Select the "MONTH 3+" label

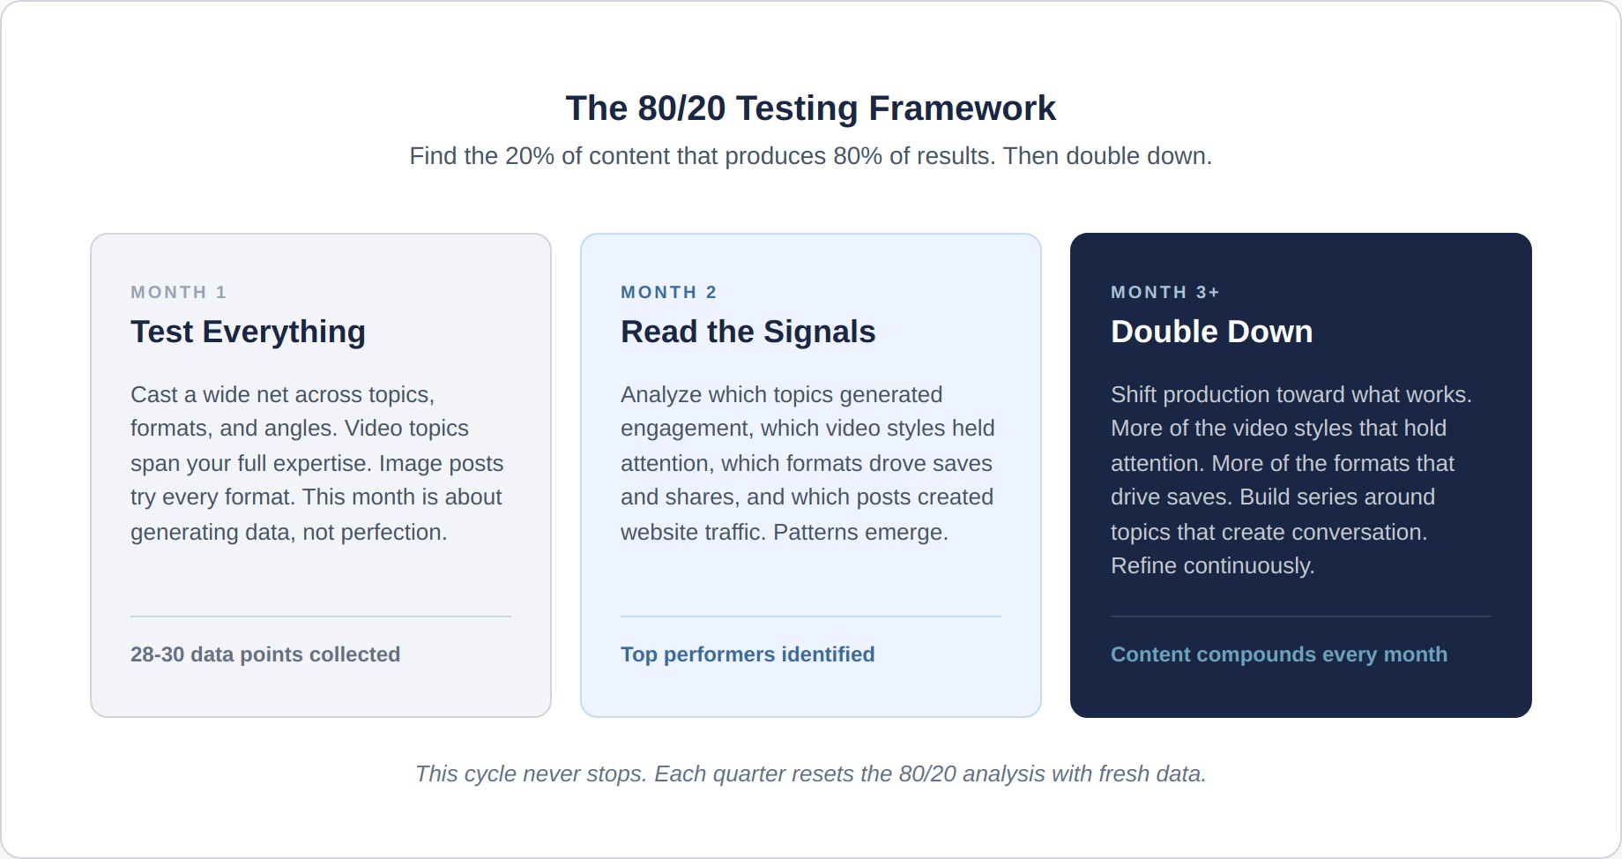pos(1165,292)
